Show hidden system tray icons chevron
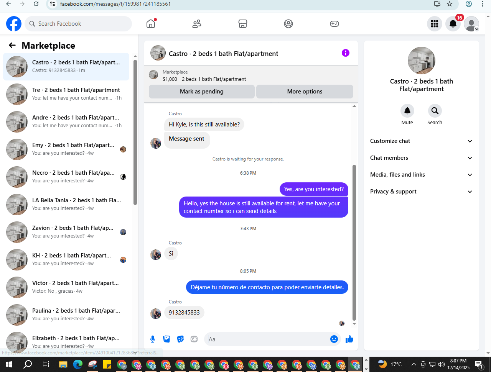The height and width of the screenshot is (372, 491). [414, 364]
